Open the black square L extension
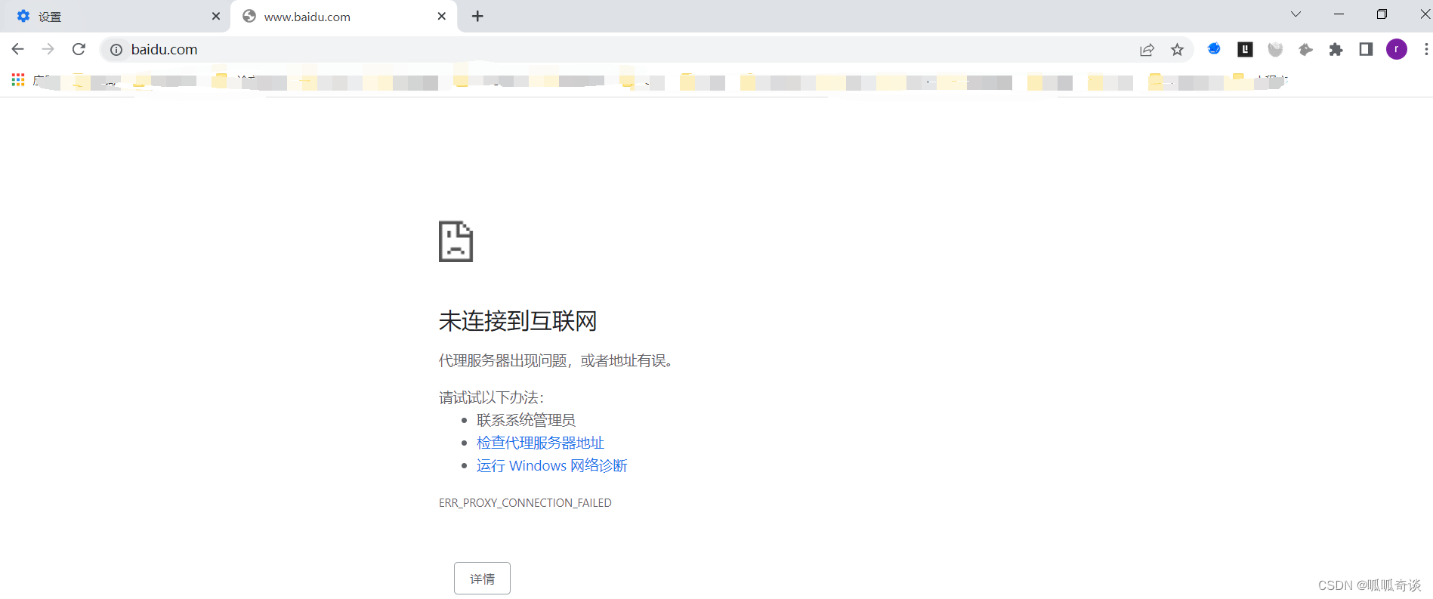Viewport: 1433px width, 599px height. pyautogui.click(x=1245, y=49)
